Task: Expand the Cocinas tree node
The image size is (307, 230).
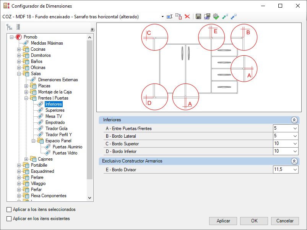Action: point(19,50)
